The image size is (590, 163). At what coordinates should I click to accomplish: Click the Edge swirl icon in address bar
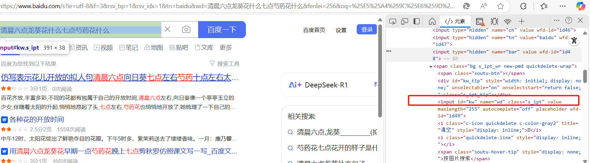(466, 6)
